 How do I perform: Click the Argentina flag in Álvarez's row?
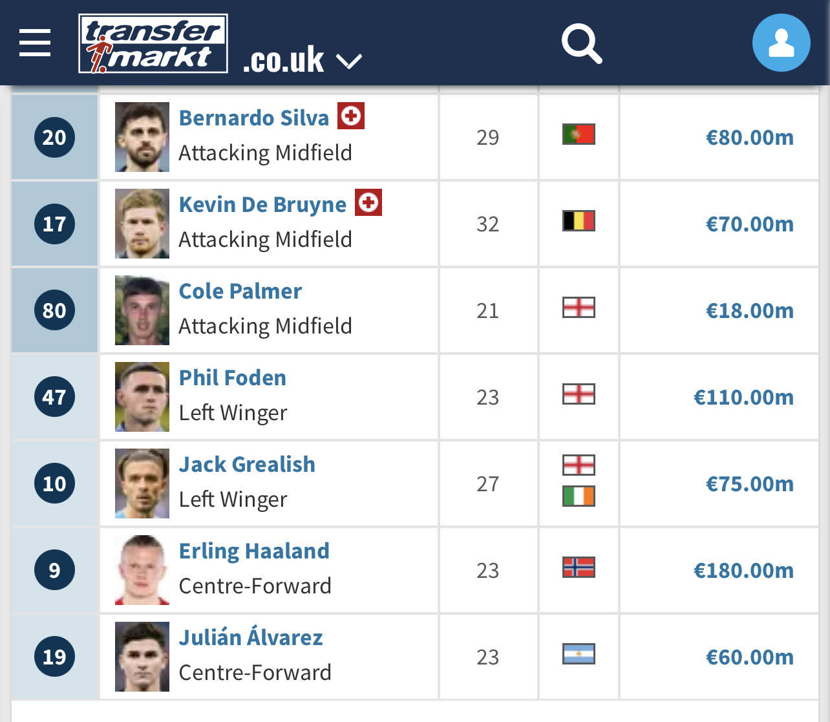coord(579,654)
